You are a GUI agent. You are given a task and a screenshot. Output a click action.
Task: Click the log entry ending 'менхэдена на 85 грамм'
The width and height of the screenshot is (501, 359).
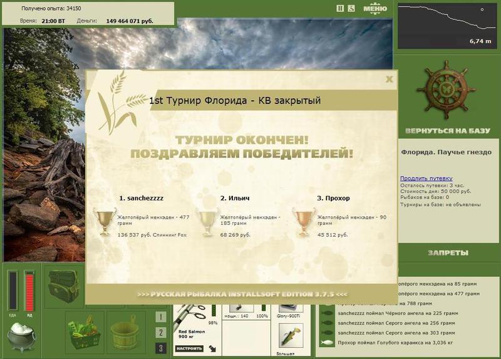click(437, 284)
